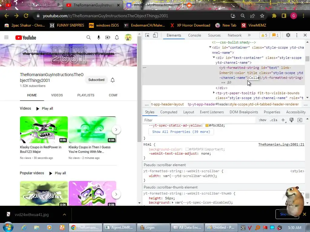Select the Elements tab
Screen dimensions: 310x232
tap(174, 35)
